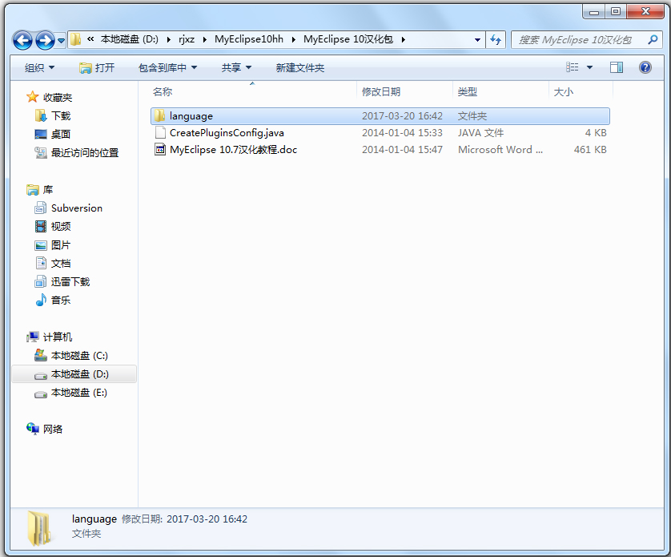Click 新建文件夹 button
671x557 pixels.
(300, 67)
